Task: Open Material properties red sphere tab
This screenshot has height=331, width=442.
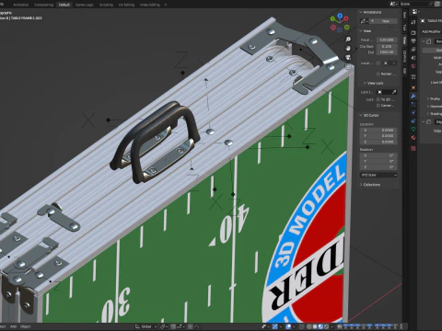Action: point(413,138)
